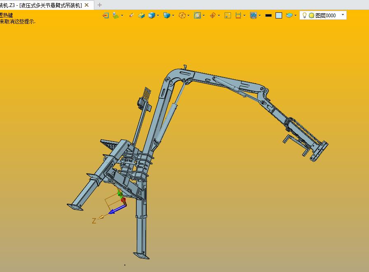369x272 pixels.
Task: Click the black line color swatch
Action: click(x=269, y=16)
